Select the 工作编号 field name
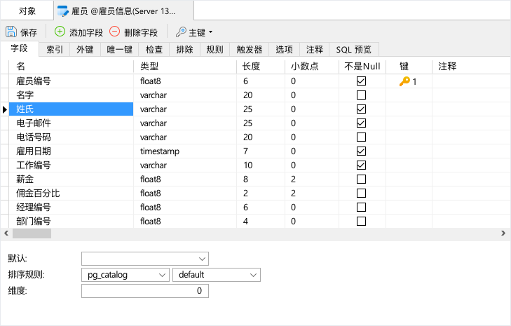 34,165
